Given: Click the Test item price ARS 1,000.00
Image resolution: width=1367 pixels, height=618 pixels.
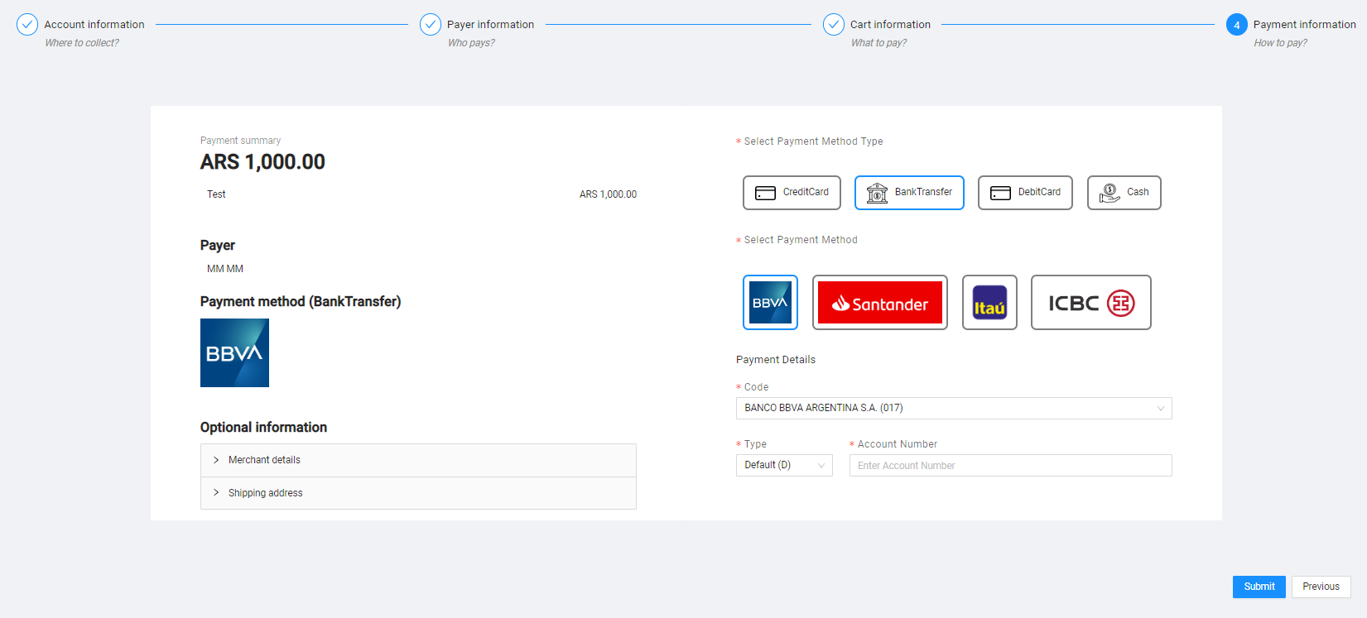Looking at the screenshot, I should tap(608, 194).
